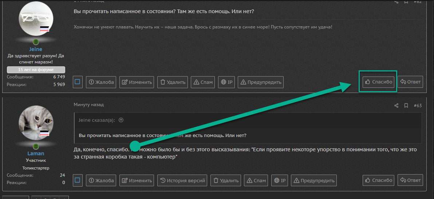Click Изменить on Jeine's post
Viewport: 434px width, 199px height.
[x=137, y=82]
